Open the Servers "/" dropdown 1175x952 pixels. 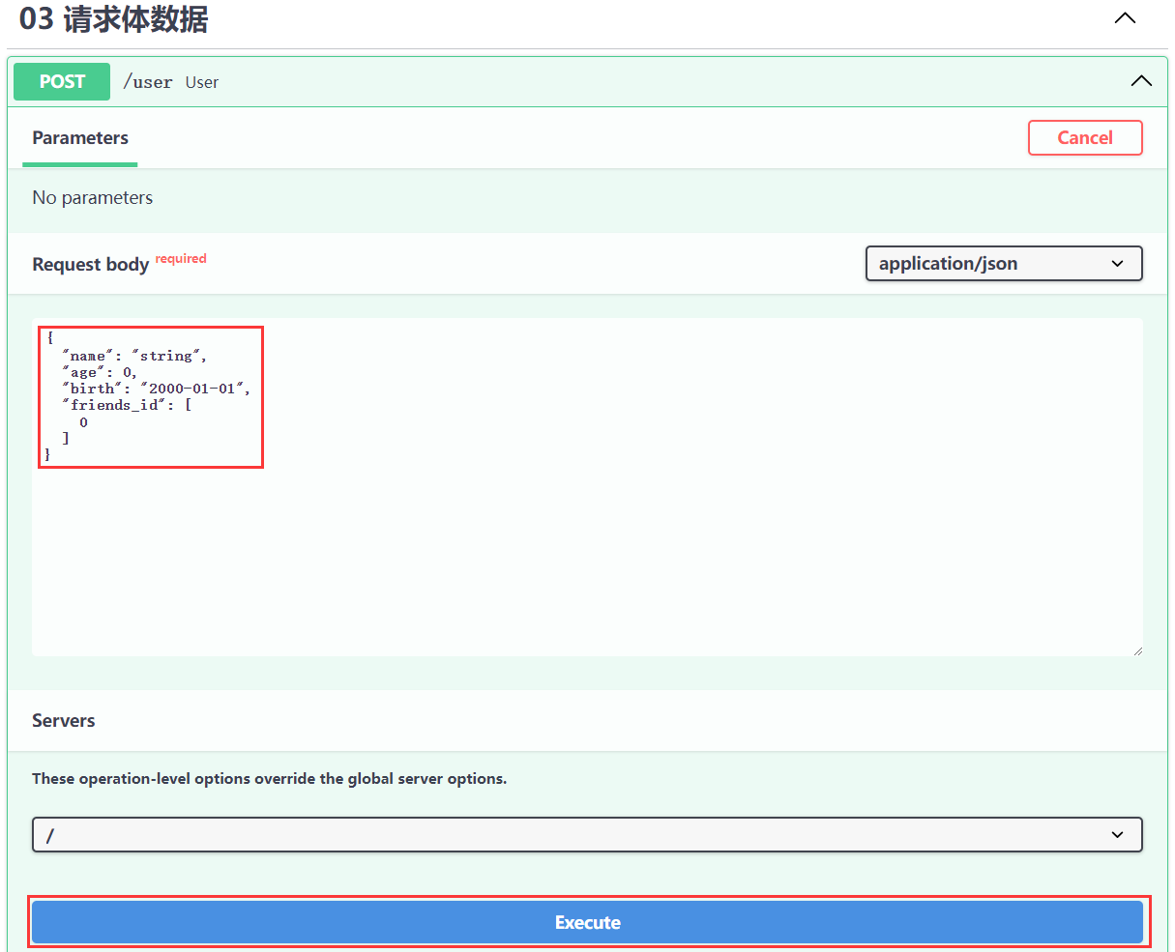click(587, 835)
